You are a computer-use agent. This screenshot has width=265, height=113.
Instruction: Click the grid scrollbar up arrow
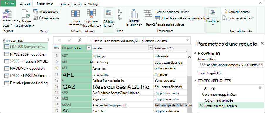point(189,57)
